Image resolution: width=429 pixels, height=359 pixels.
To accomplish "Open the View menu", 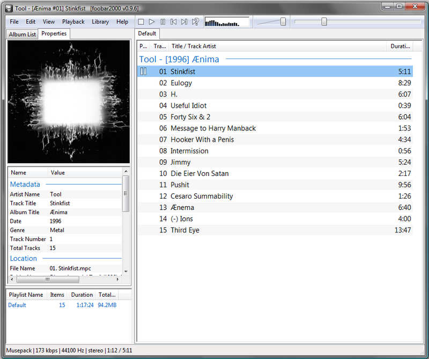I will (x=49, y=21).
